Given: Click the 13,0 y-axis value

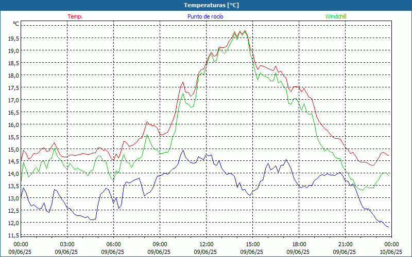Looking at the screenshot, I should pyautogui.click(x=13, y=198).
